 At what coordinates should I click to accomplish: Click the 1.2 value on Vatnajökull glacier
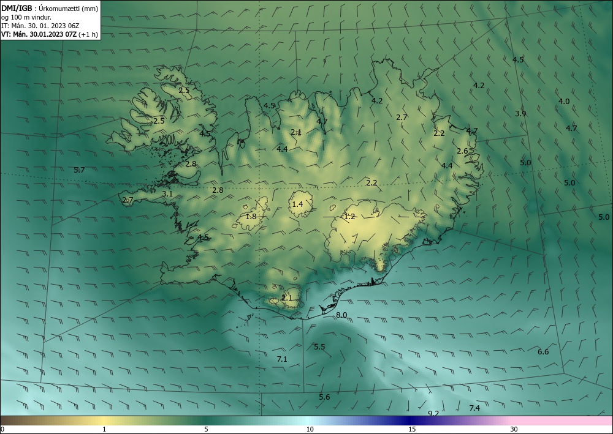click(x=349, y=216)
